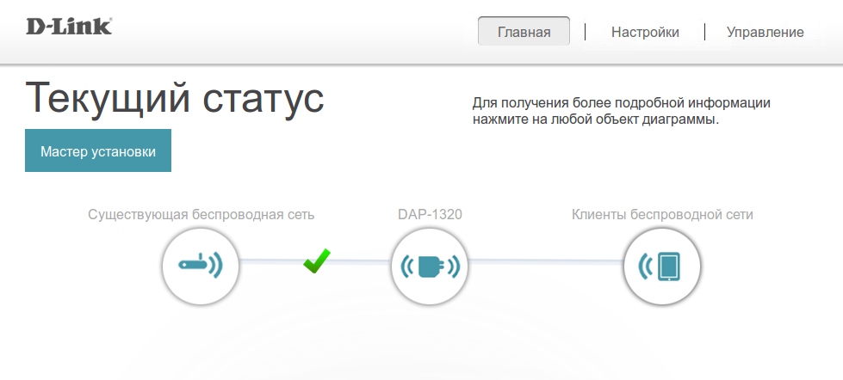Click separator between Настройки and Управление
The height and width of the screenshot is (380, 843).
pyautogui.click(x=704, y=32)
